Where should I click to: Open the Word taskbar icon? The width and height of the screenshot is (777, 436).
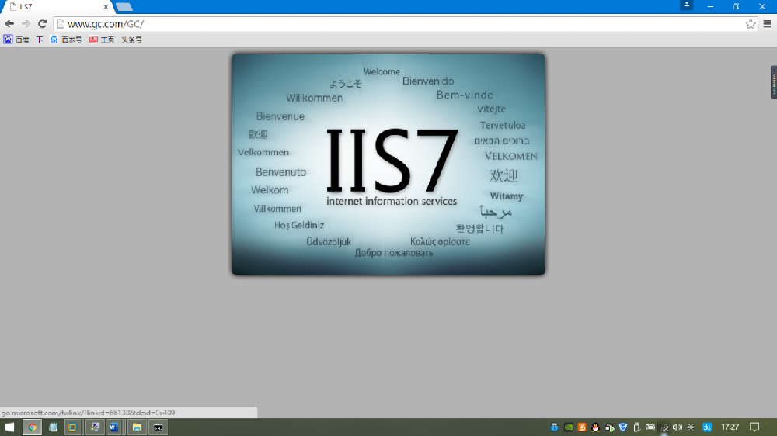(x=114, y=427)
